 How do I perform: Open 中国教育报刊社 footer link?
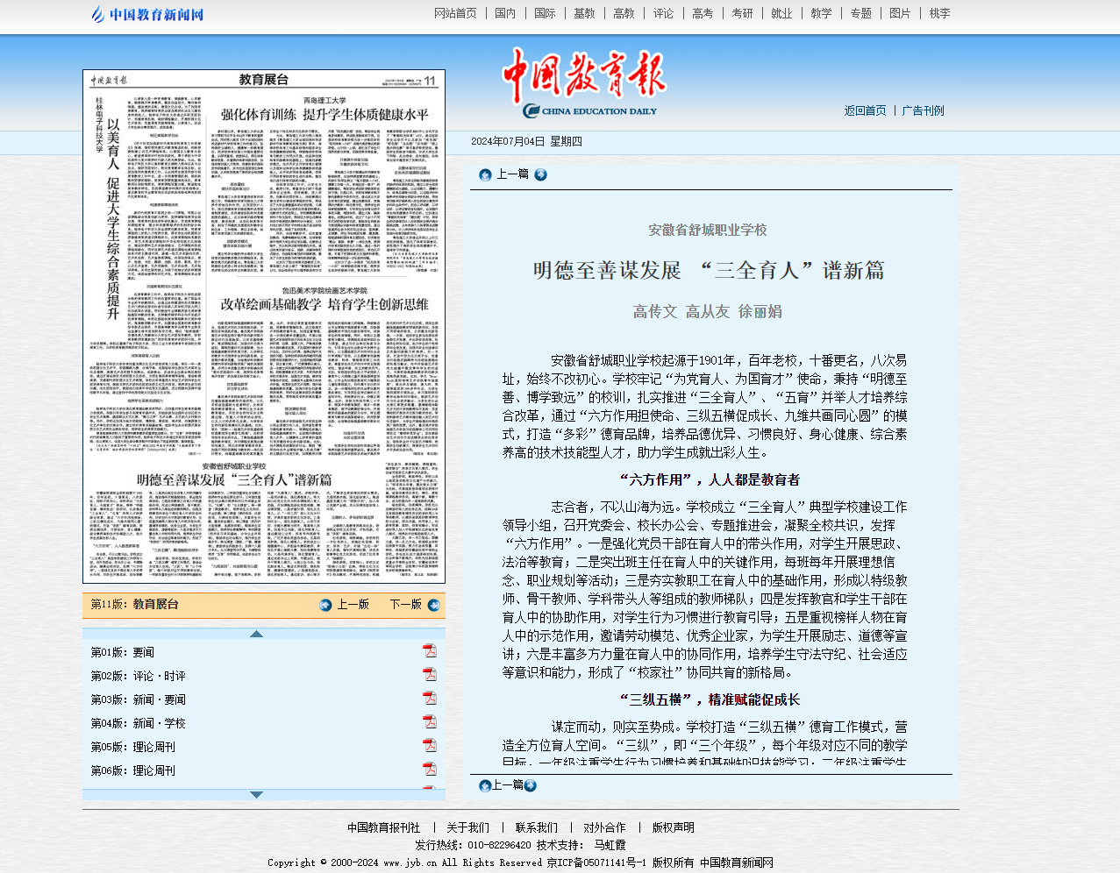(383, 827)
